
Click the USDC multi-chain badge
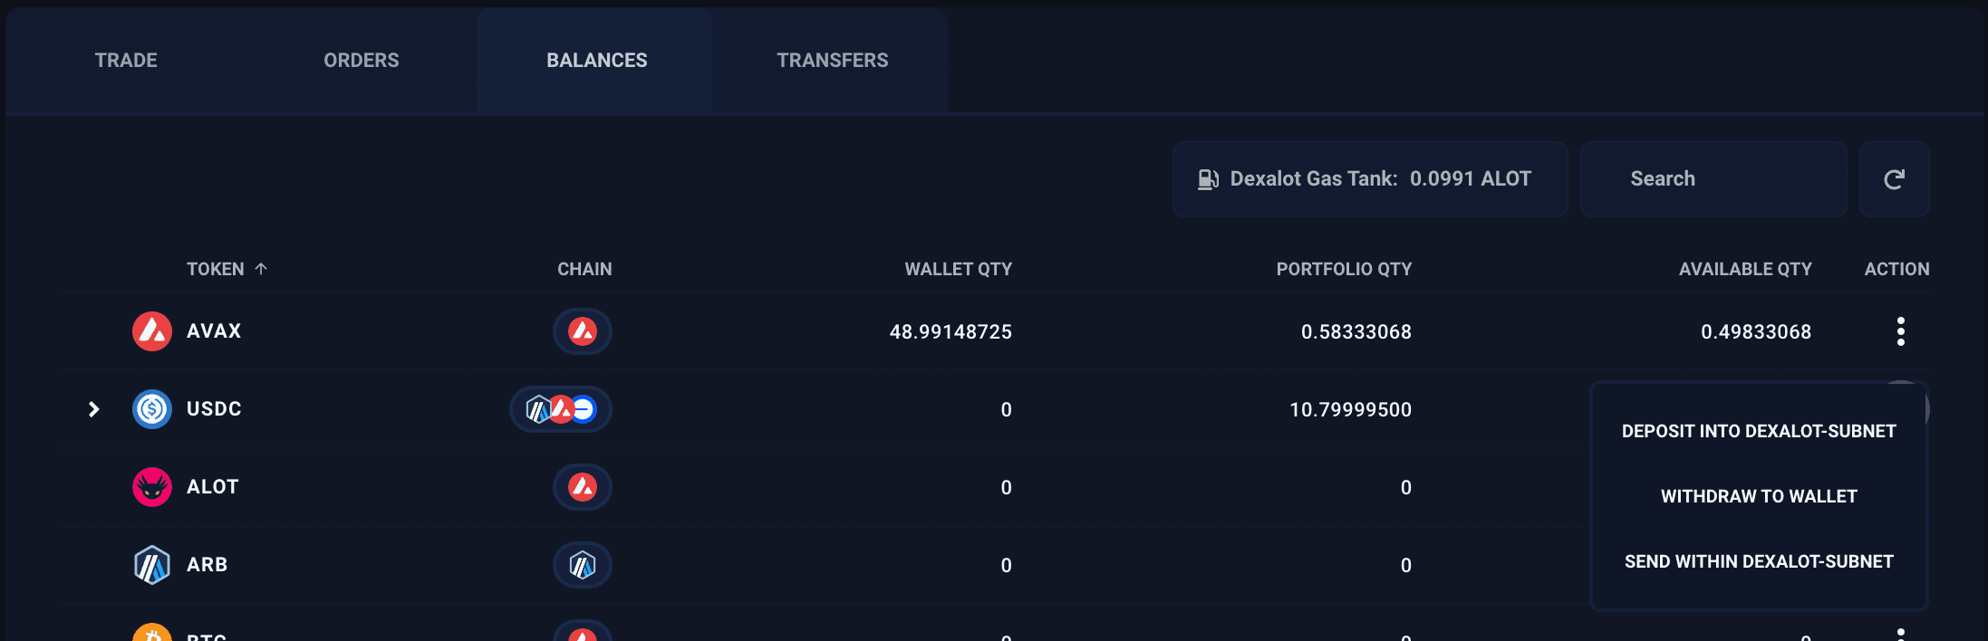(561, 409)
